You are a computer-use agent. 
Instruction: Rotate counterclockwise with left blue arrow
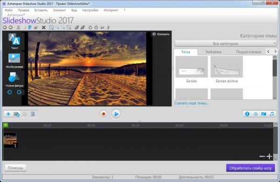(x=10, y=92)
